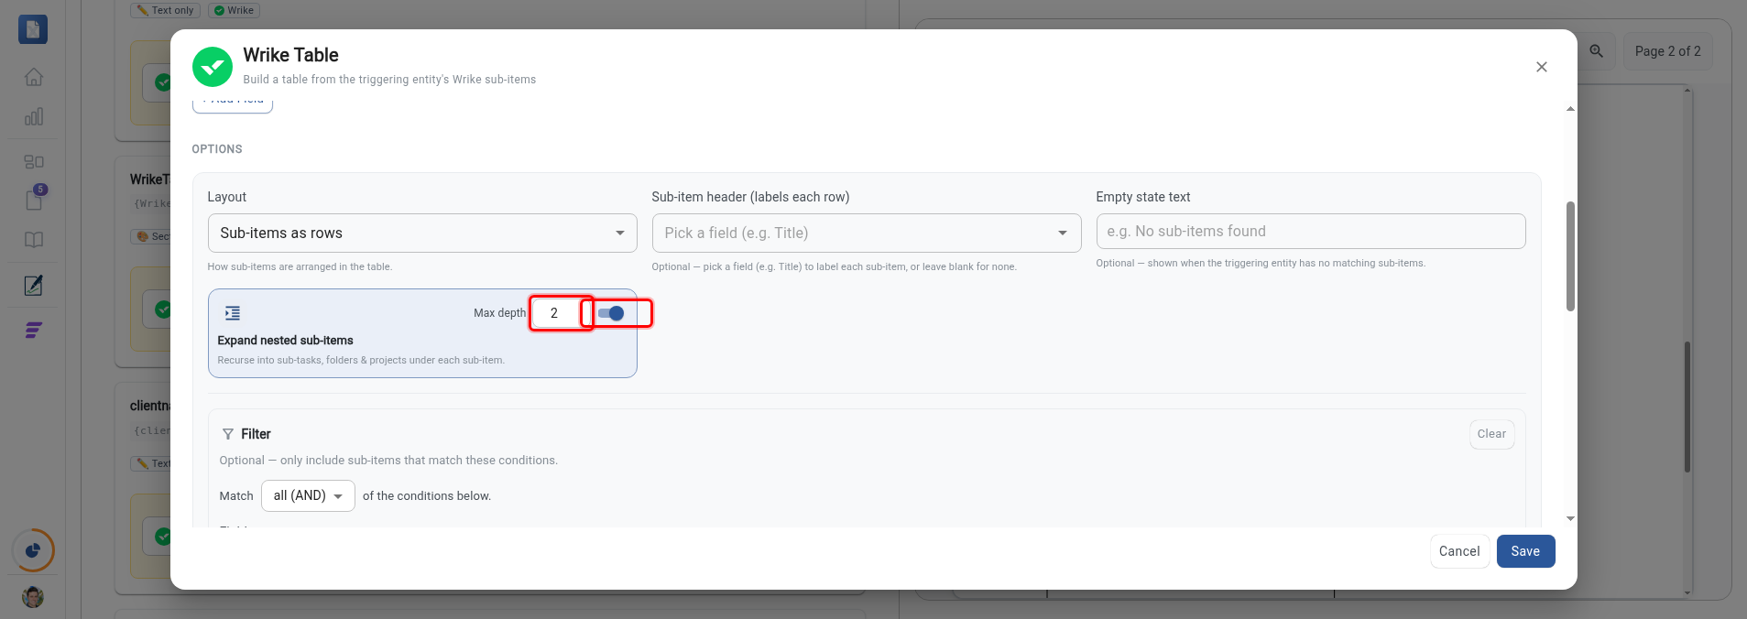
Task: Open the book documentation icon
Action: [34, 240]
